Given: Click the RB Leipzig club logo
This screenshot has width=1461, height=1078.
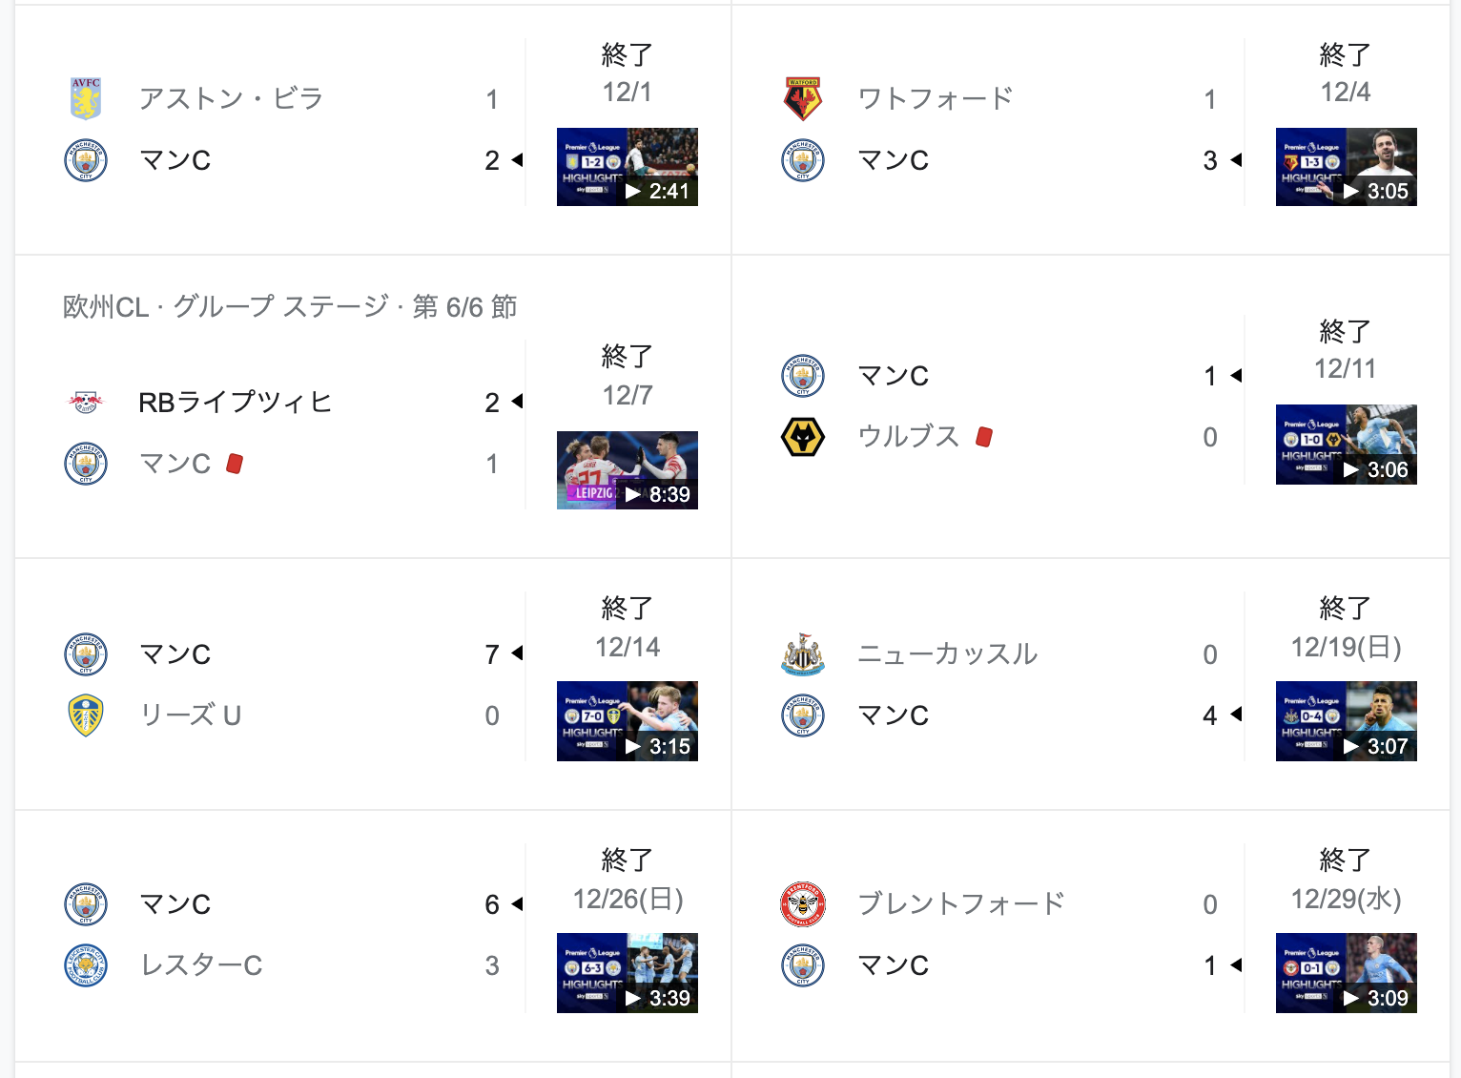Looking at the screenshot, I should (86, 402).
